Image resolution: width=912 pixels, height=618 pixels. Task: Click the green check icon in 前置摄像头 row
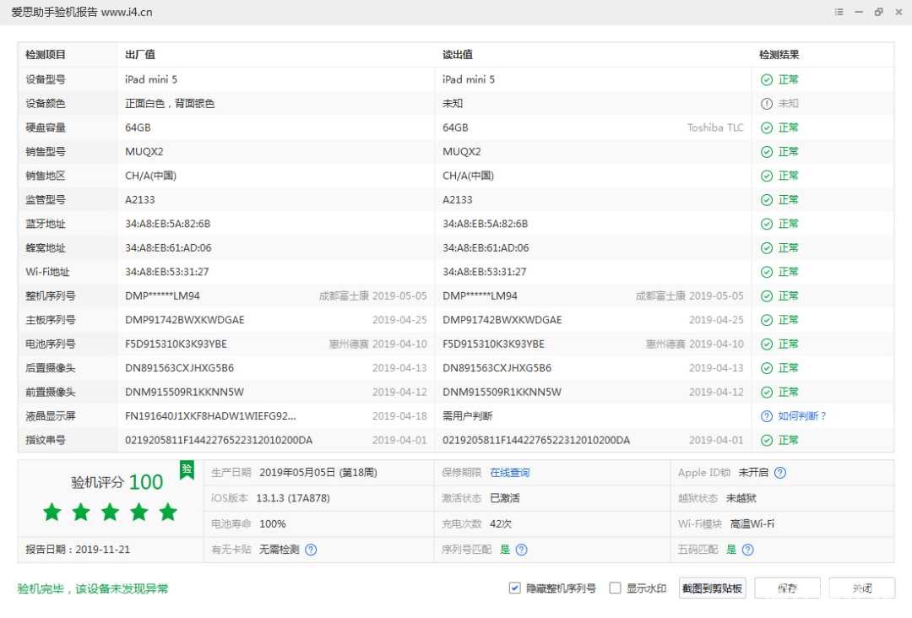tap(767, 393)
